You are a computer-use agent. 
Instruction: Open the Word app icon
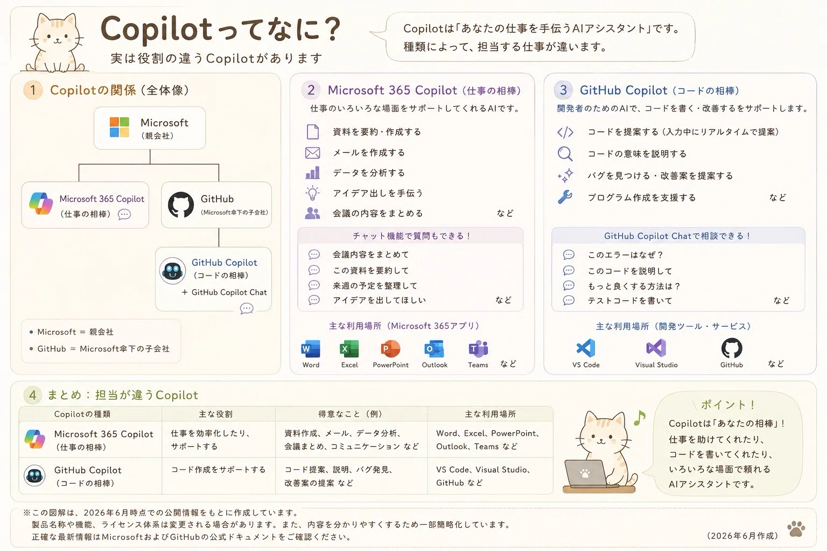pyautogui.click(x=311, y=349)
